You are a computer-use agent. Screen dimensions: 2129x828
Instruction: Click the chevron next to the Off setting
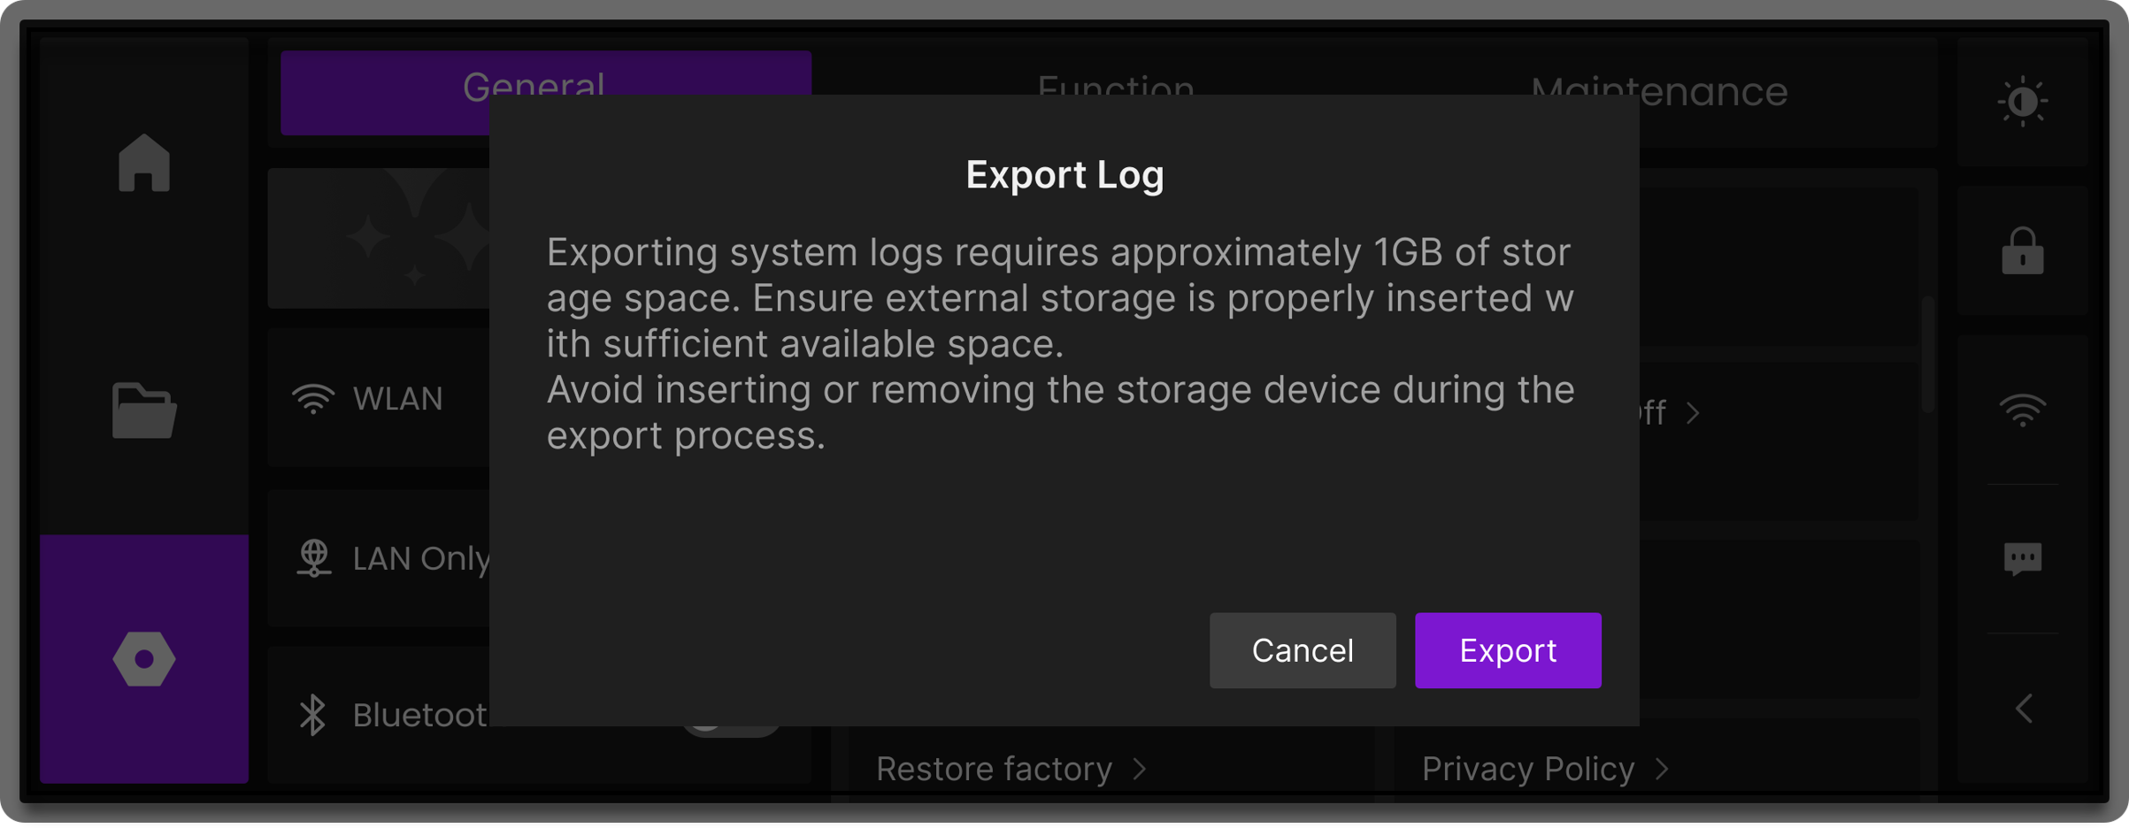click(1693, 413)
